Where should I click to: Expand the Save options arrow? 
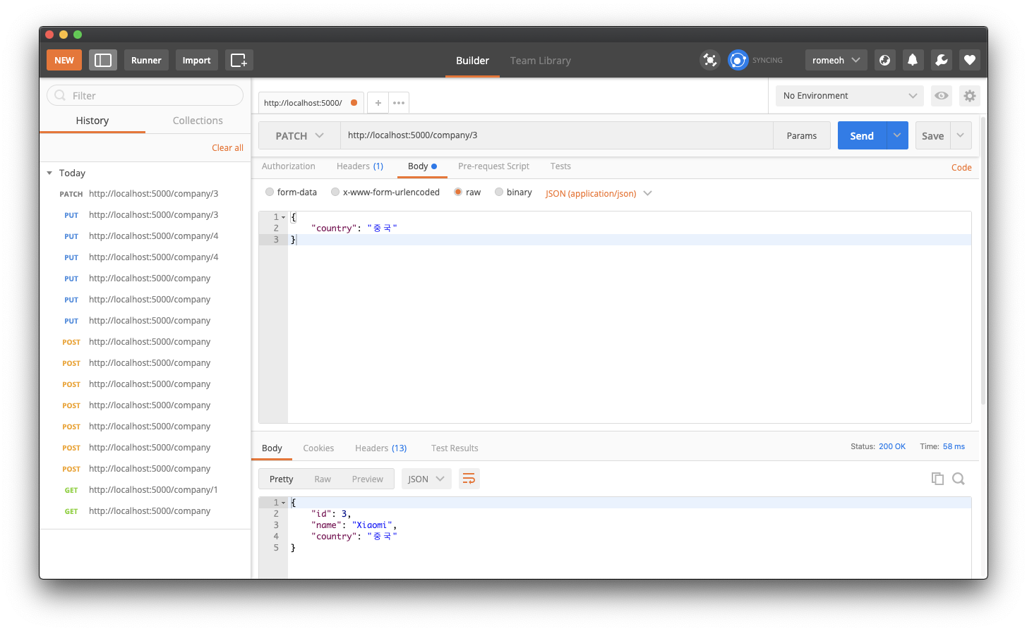click(961, 135)
